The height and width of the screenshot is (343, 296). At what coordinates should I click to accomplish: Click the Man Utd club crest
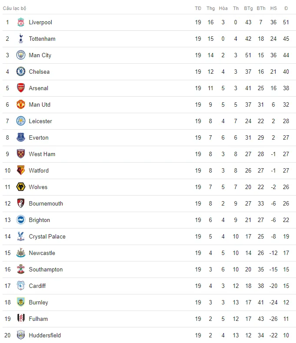[x=21, y=105]
